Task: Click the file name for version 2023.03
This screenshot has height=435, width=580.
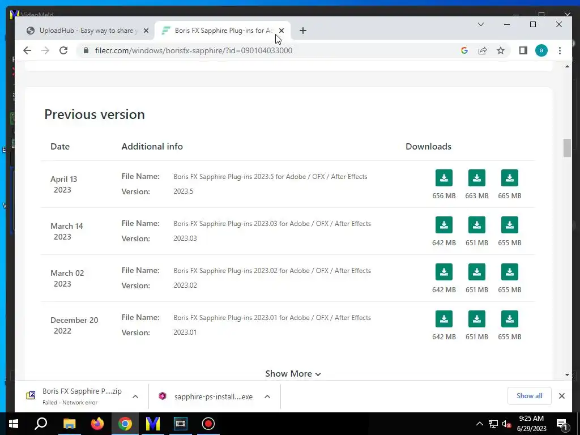Action: pyautogui.click(x=272, y=223)
